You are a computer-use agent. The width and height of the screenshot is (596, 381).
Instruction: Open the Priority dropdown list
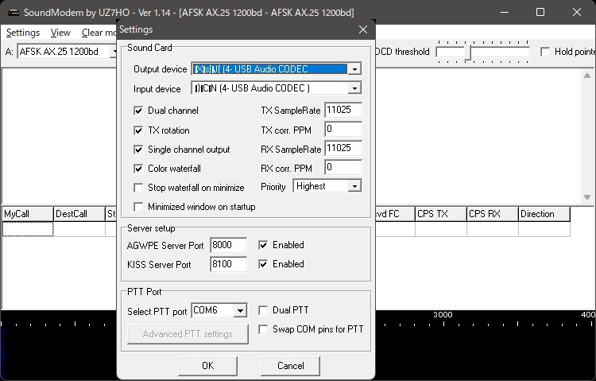[x=354, y=186]
